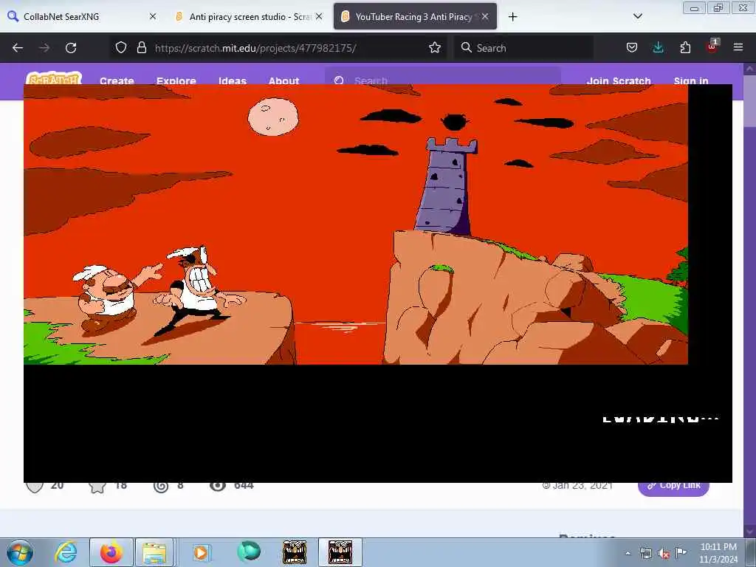Viewport: 756px width, 567px height.
Task: Open the Firefox hamburger application menu
Action: 738,47
